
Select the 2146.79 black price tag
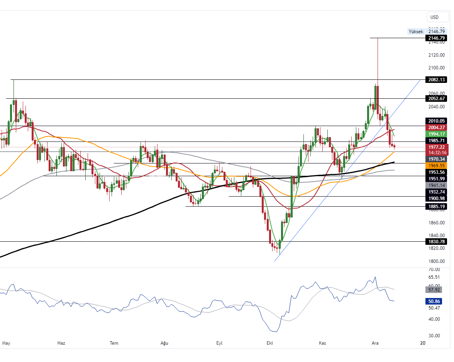pos(436,38)
